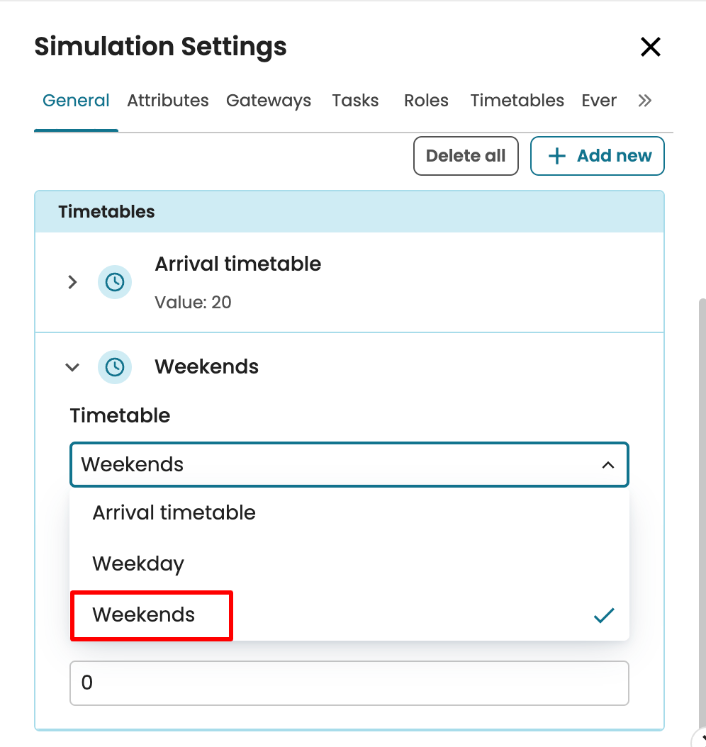The image size is (706, 747).
Task: Click the Arrival timetable clock icon
Action: point(115,282)
